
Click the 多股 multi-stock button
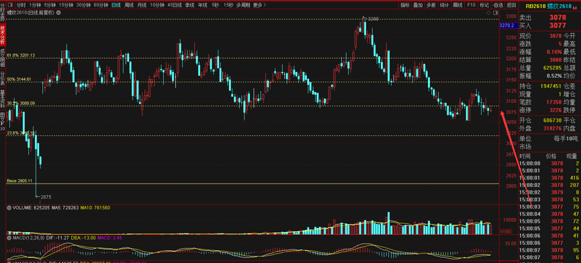(431, 5)
